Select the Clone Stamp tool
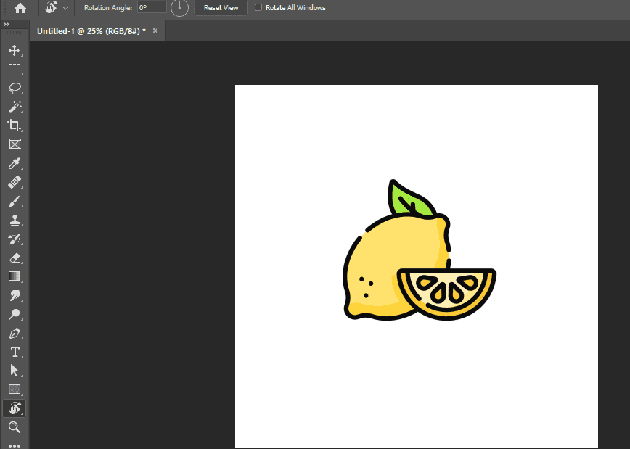 pyautogui.click(x=15, y=220)
